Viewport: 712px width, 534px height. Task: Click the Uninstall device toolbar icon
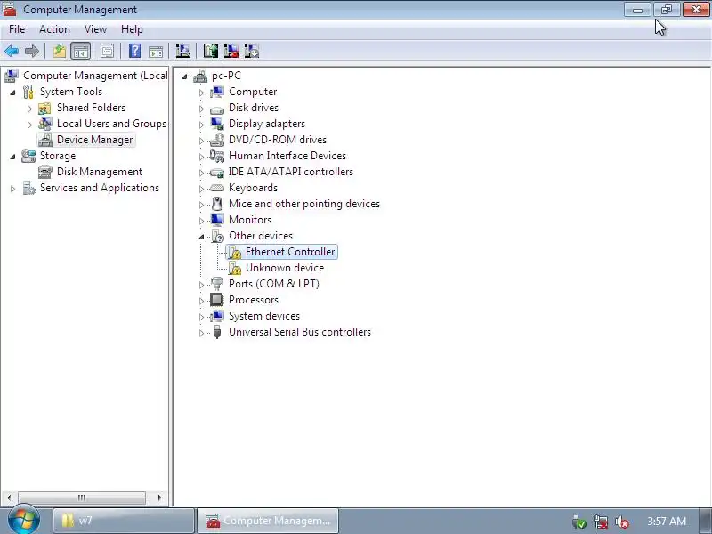(231, 51)
